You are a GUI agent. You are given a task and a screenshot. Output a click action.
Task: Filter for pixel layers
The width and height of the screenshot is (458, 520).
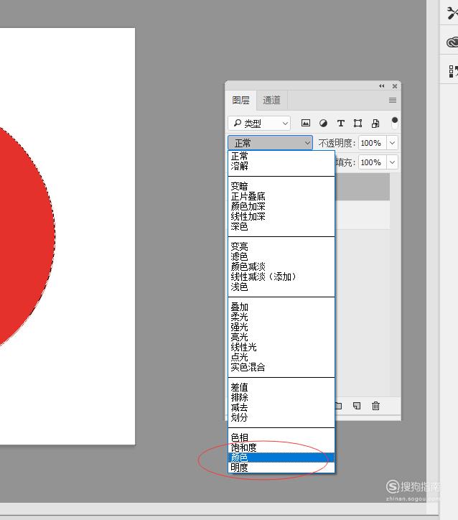point(306,124)
